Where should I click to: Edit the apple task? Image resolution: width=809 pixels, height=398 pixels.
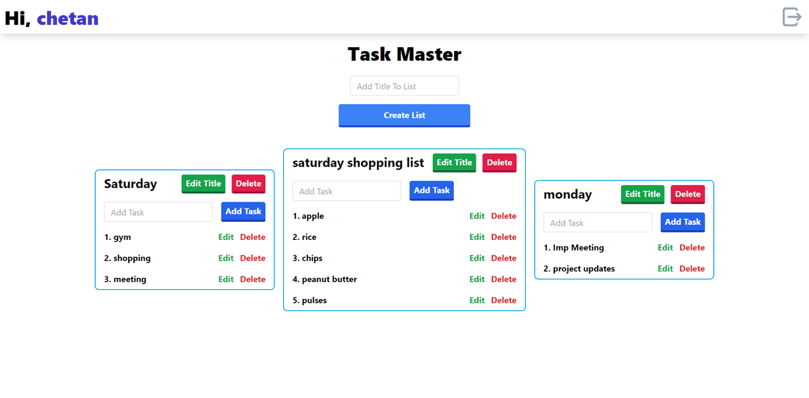tap(476, 217)
